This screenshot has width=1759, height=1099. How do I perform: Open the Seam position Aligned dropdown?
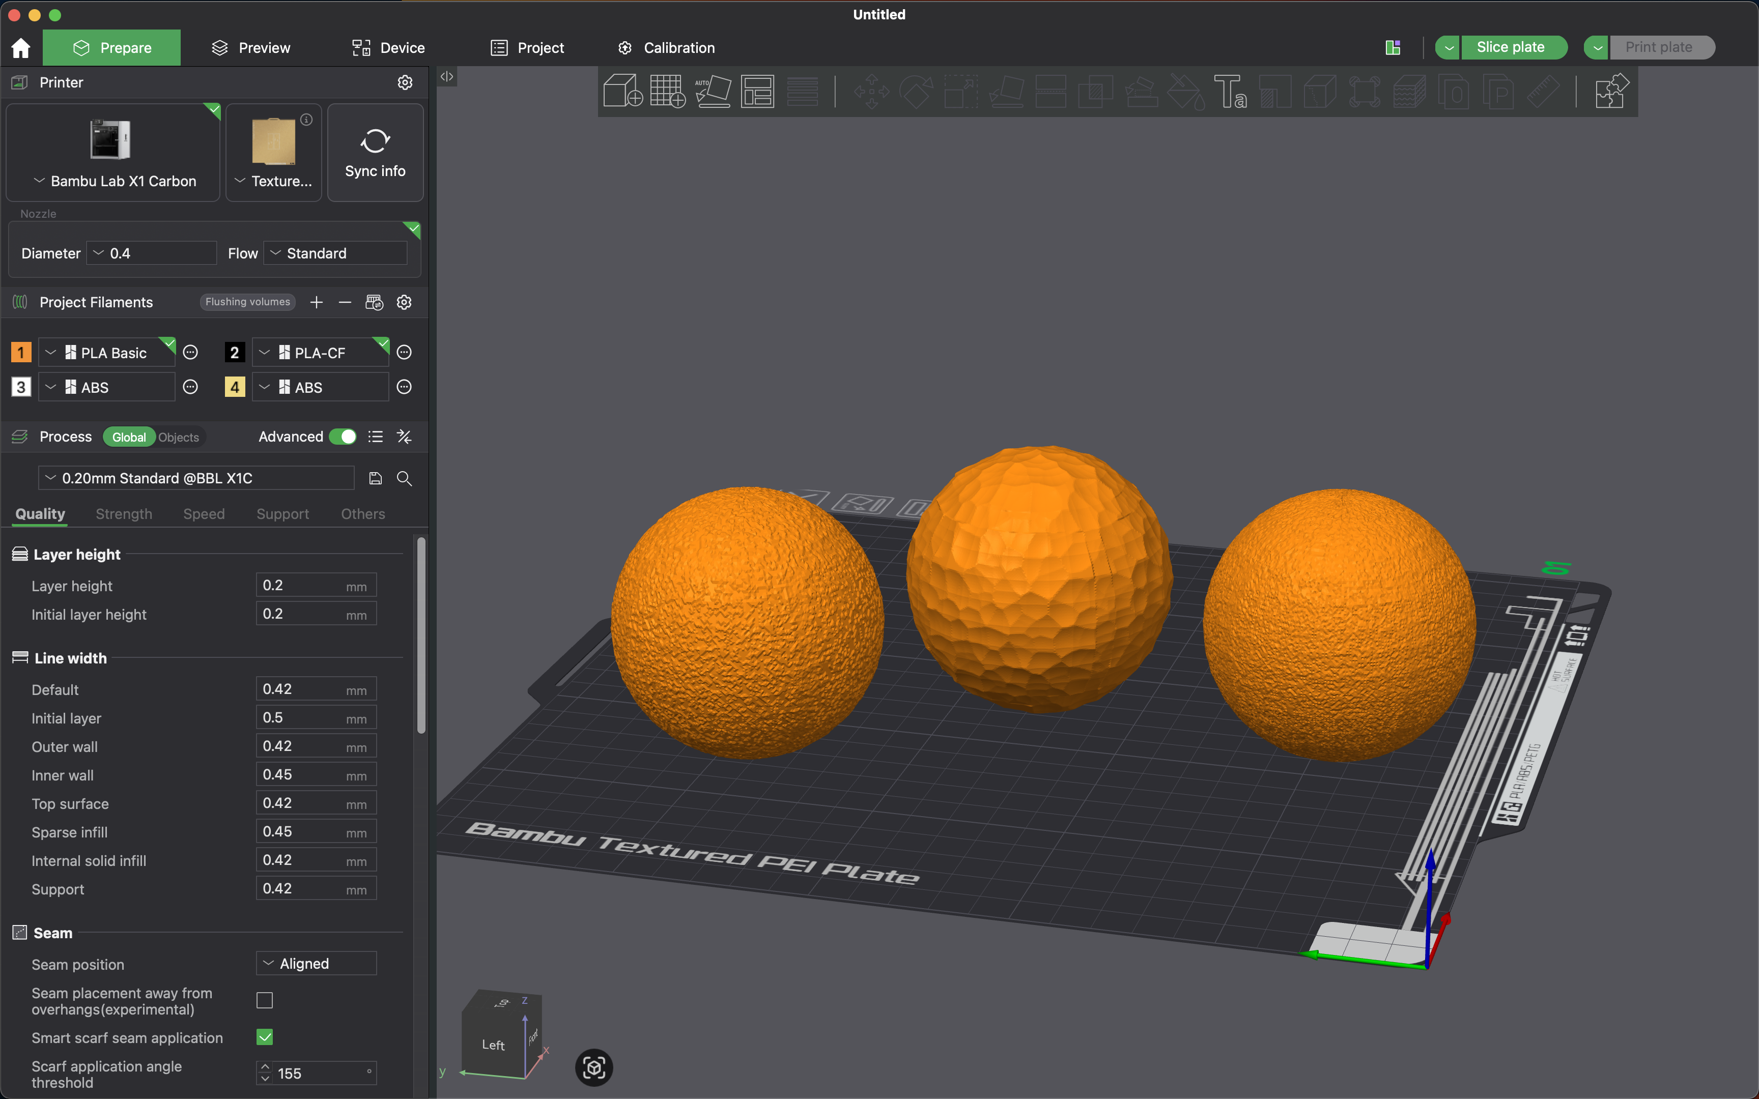coord(316,964)
